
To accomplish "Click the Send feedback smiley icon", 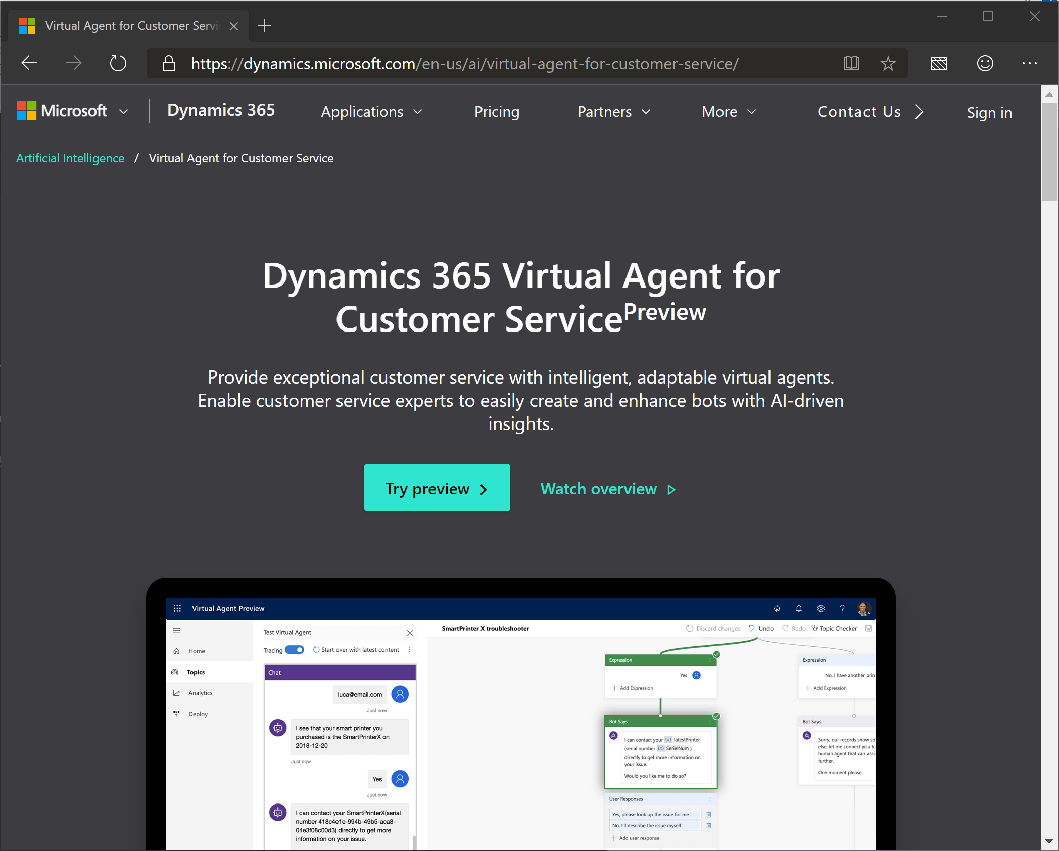I will click(x=985, y=63).
